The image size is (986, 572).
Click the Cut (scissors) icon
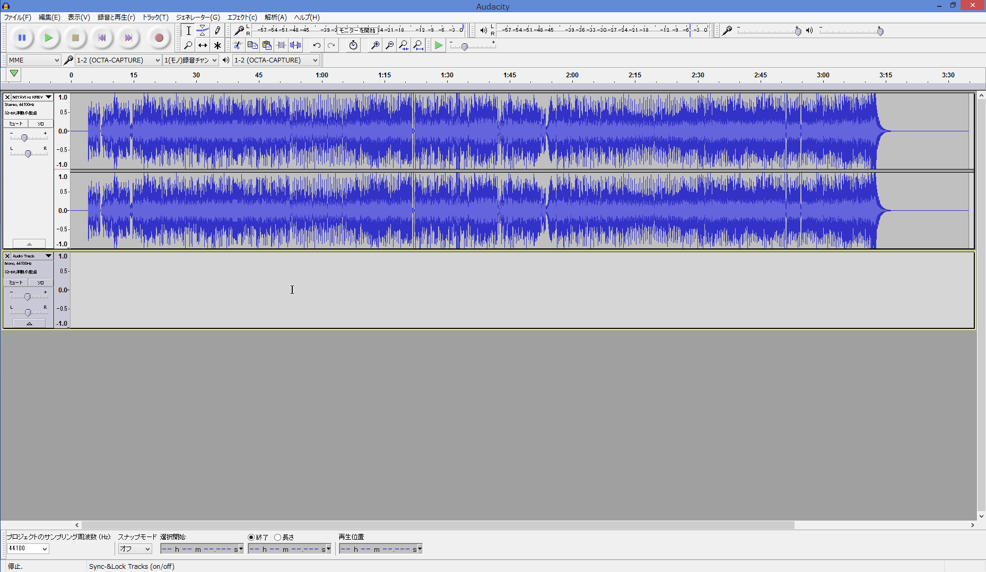pyautogui.click(x=238, y=46)
